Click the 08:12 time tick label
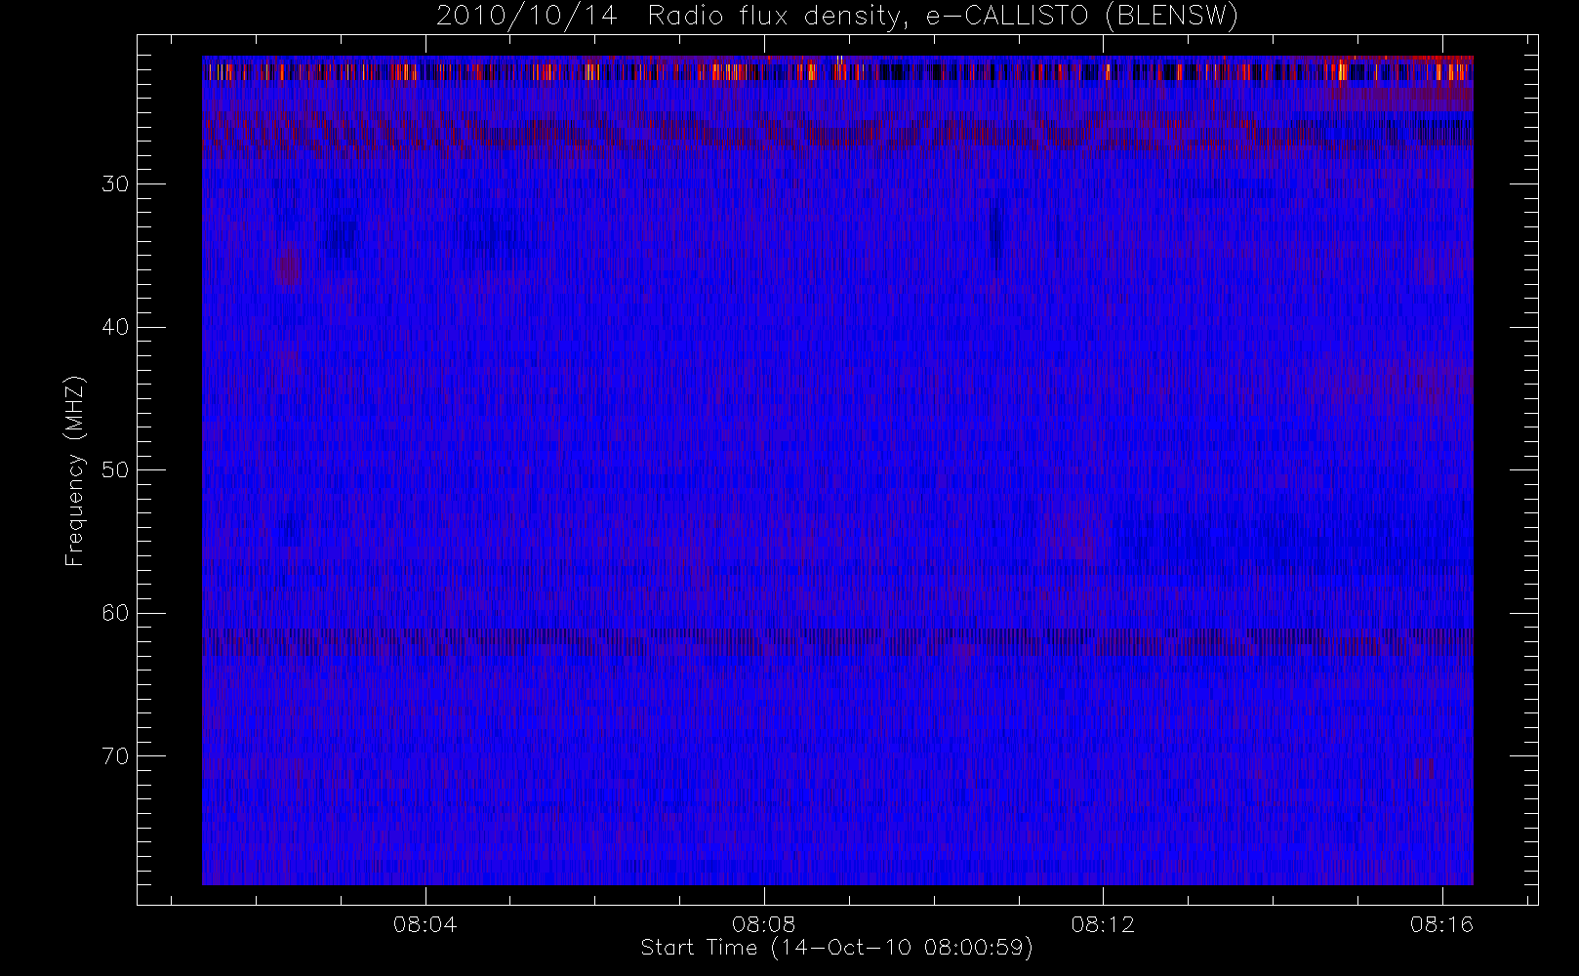1579x976 pixels. (1103, 923)
